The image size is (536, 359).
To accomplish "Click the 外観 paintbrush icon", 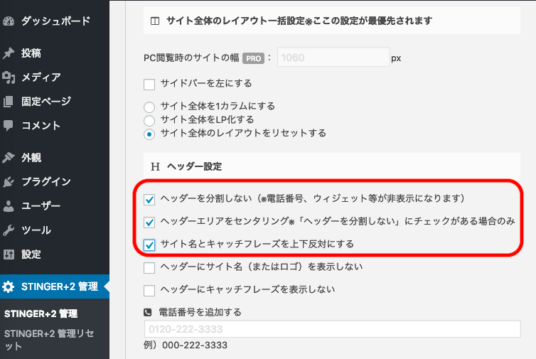I will [x=9, y=158].
